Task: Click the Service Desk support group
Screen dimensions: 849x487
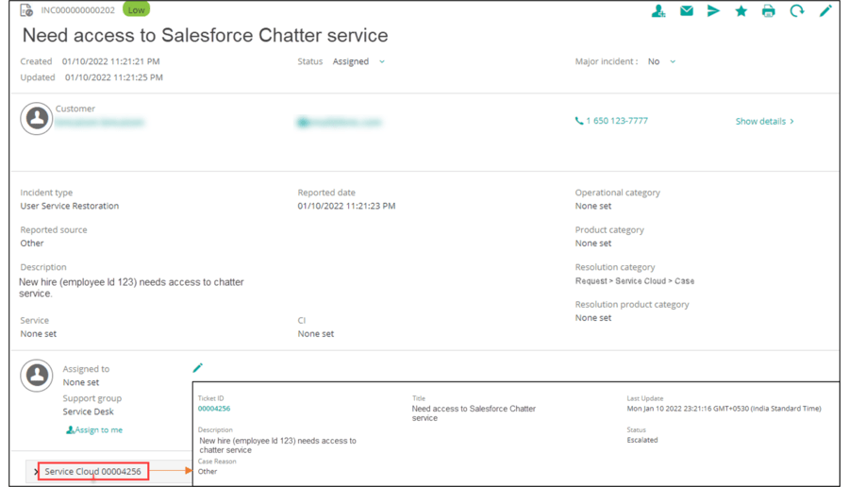Action: [89, 411]
